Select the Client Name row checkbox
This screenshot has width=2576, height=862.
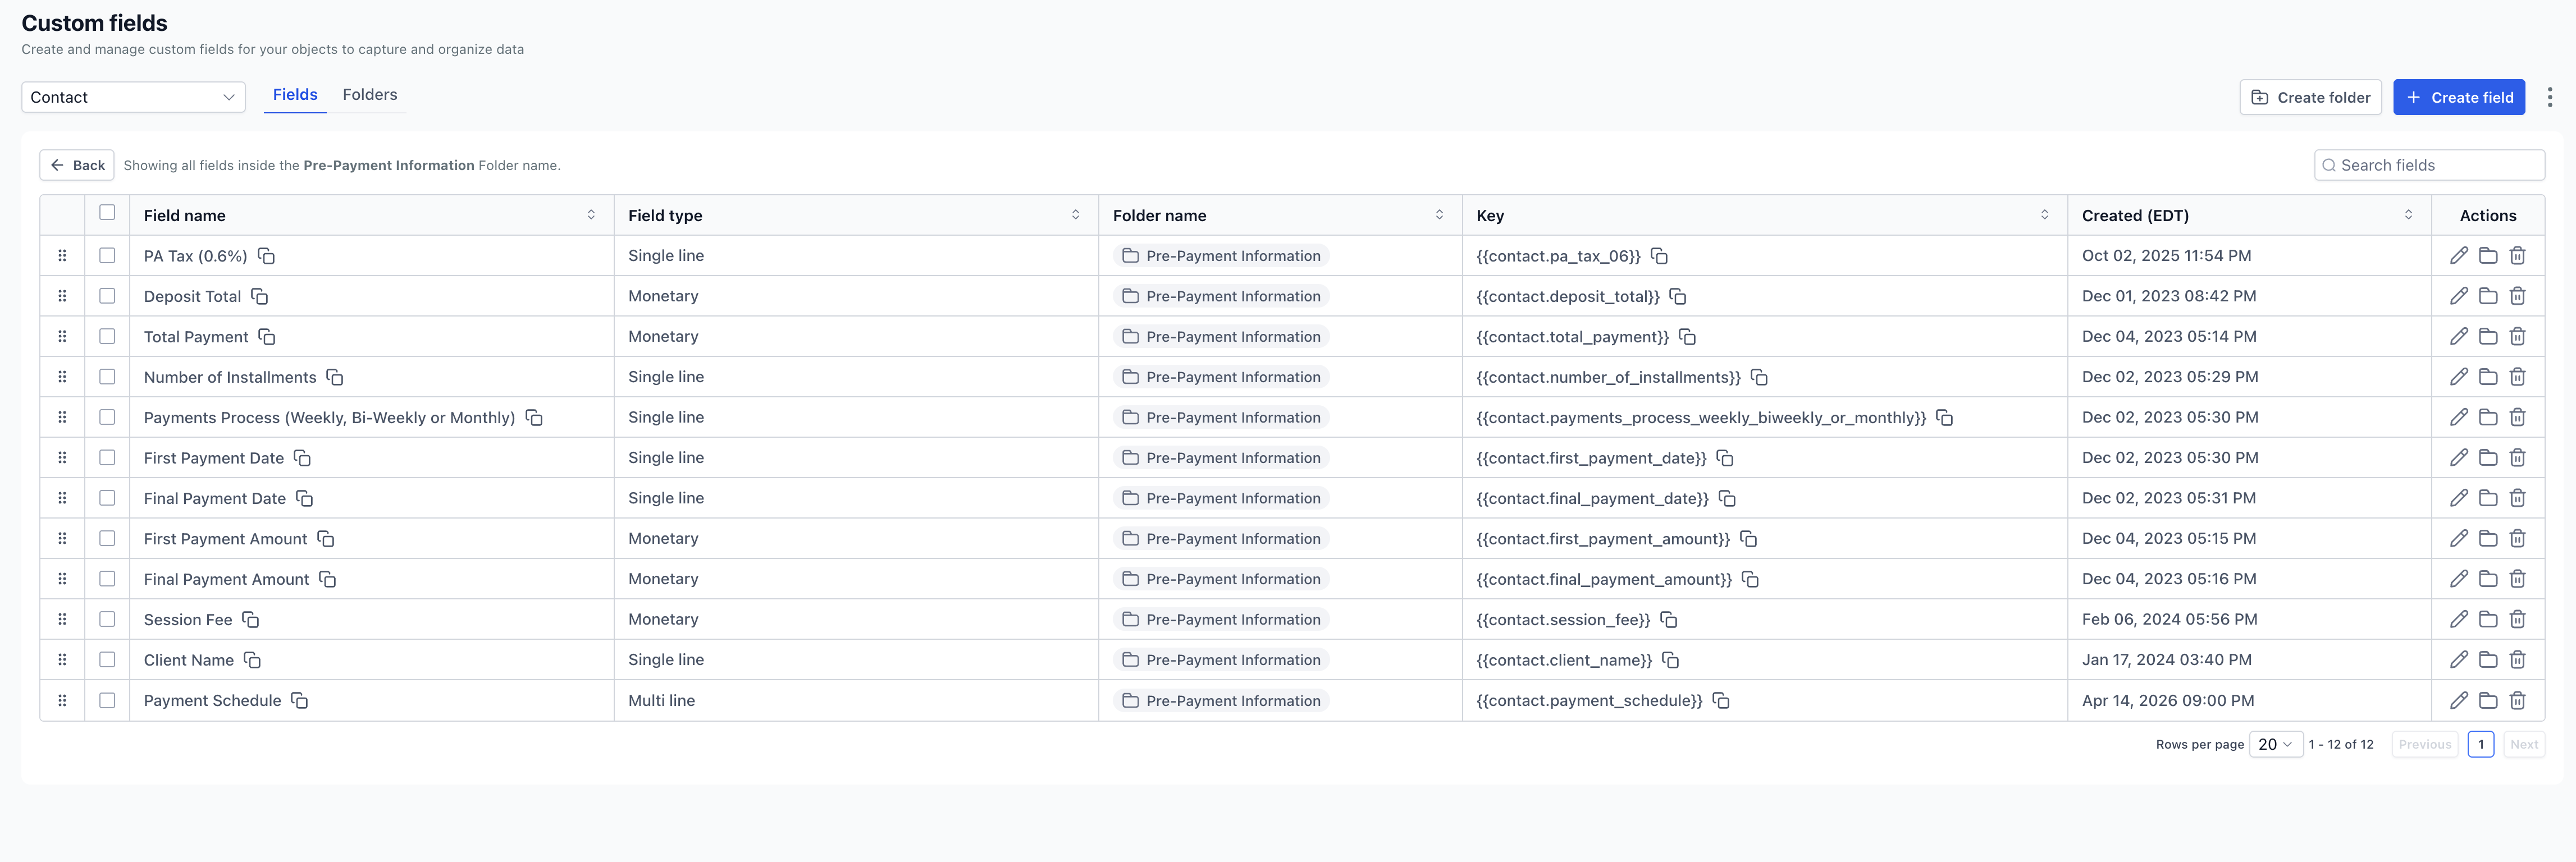pyautogui.click(x=107, y=660)
